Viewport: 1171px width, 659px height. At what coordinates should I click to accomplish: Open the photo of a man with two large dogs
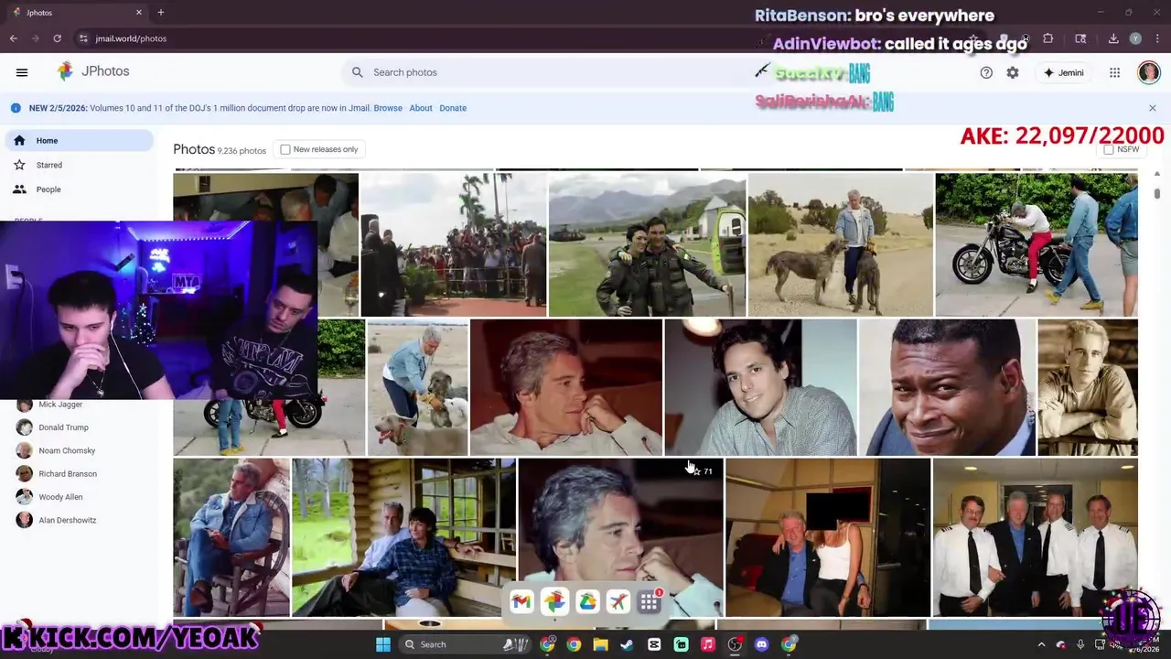tap(841, 244)
